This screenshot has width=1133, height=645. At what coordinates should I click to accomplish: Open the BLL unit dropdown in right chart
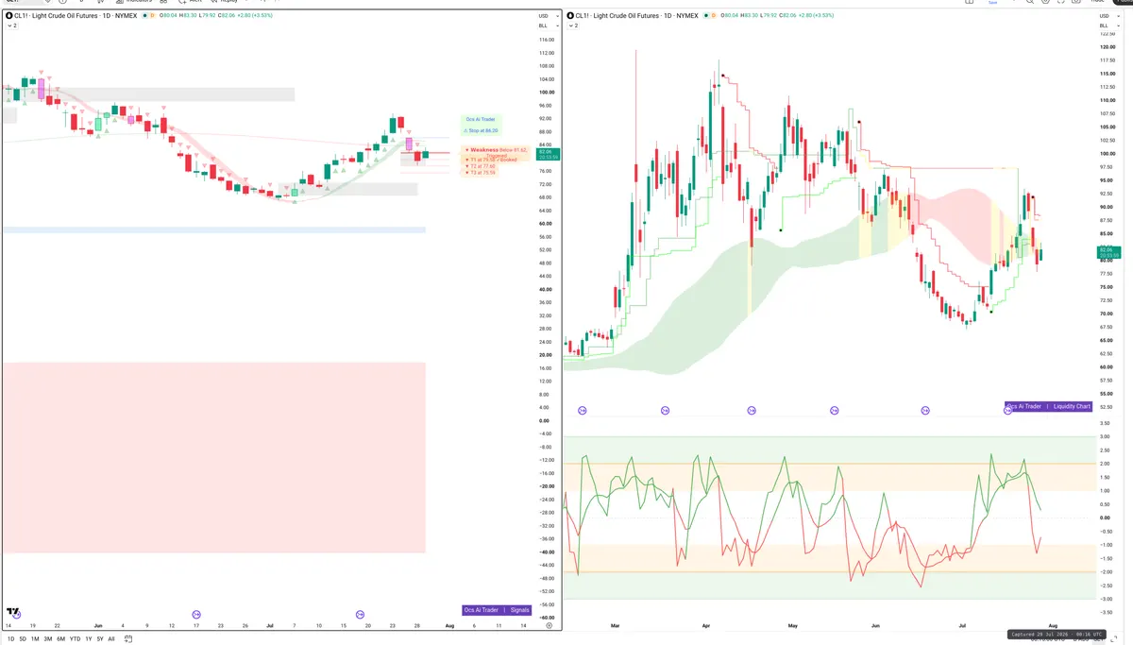coord(1108,25)
